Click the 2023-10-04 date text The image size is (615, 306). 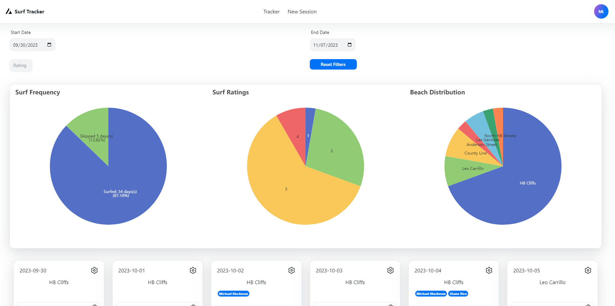(428, 270)
